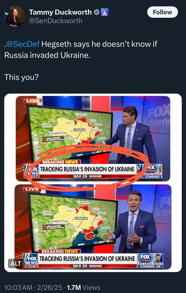186x293 pixels.
Task: Open Tammy Duckworth's profile picture
Action: 15,16
